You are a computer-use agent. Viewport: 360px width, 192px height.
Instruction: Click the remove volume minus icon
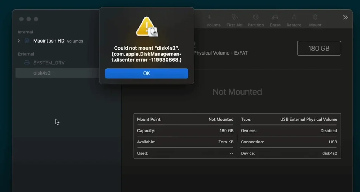(x=218, y=17)
